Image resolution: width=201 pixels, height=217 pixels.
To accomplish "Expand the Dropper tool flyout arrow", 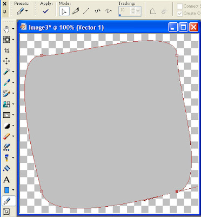I will [13, 82].
